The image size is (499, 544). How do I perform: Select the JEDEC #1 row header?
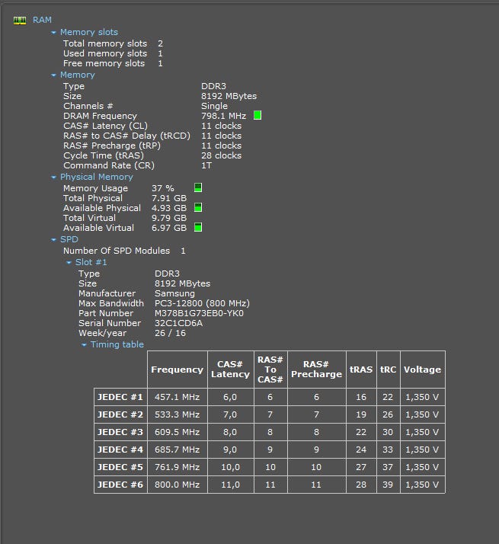point(120,397)
